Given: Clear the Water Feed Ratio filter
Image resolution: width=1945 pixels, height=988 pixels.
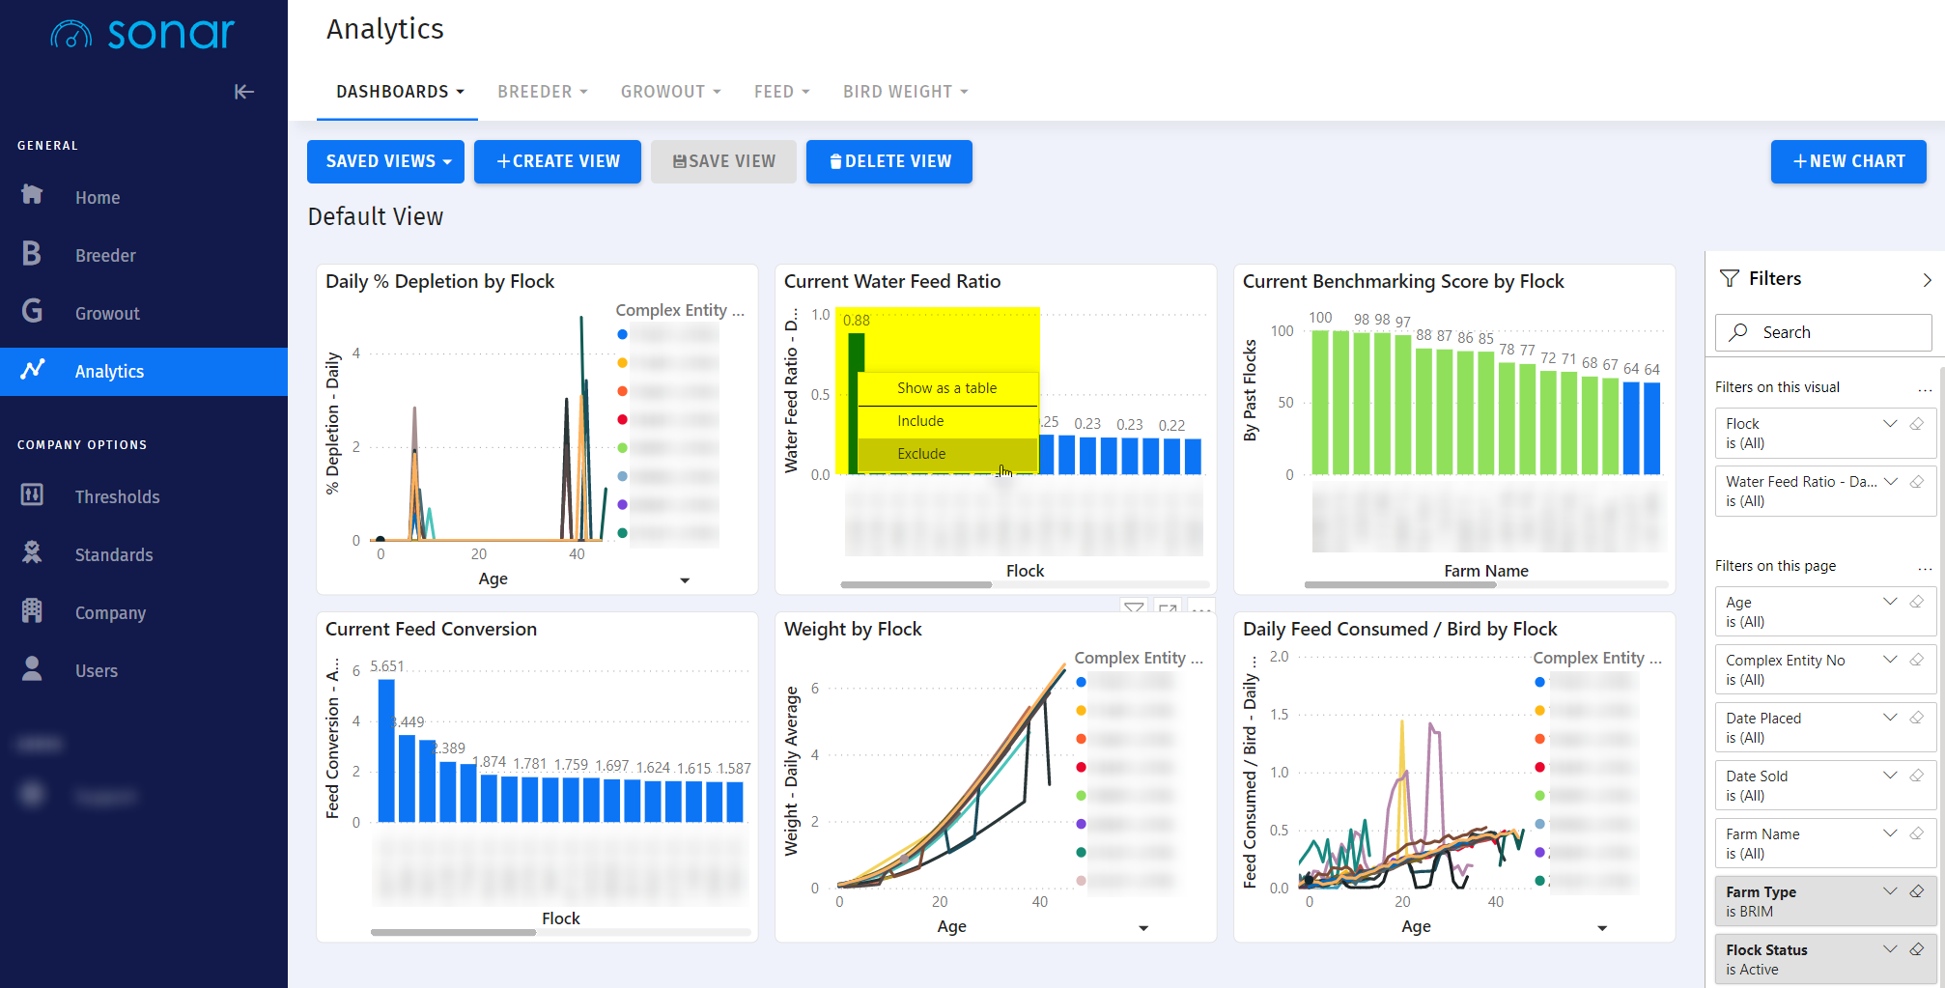Looking at the screenshot, I should [1917, 482].
